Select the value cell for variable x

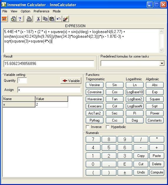tap(52, 104)
